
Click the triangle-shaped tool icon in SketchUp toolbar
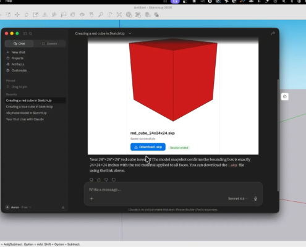(x=45, y=15)
